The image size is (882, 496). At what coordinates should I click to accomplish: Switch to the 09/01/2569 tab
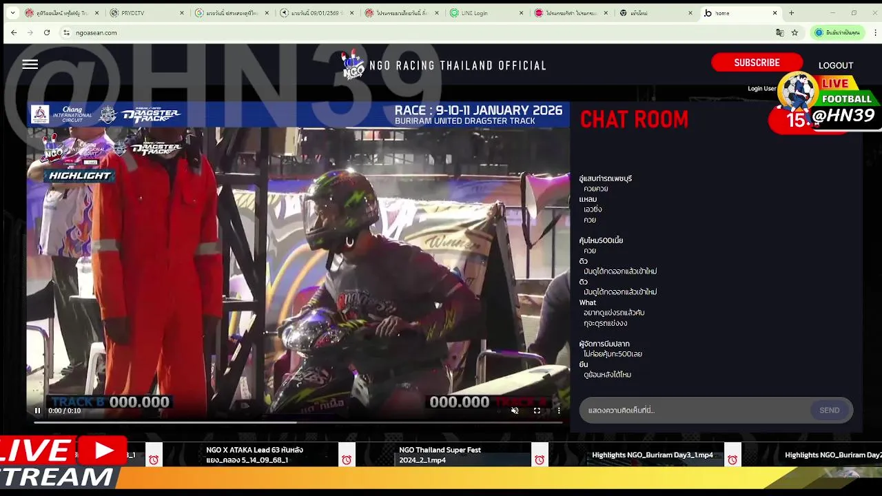click(x=316, y=13)
